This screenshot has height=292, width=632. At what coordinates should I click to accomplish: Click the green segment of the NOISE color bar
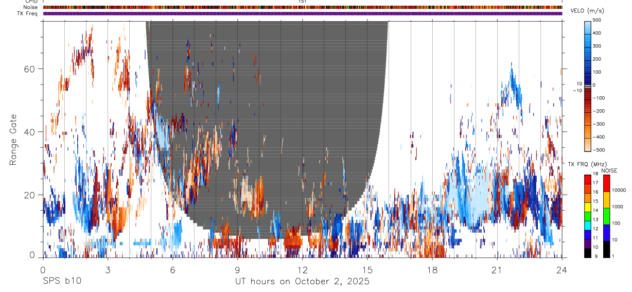(x=606, y=216)
